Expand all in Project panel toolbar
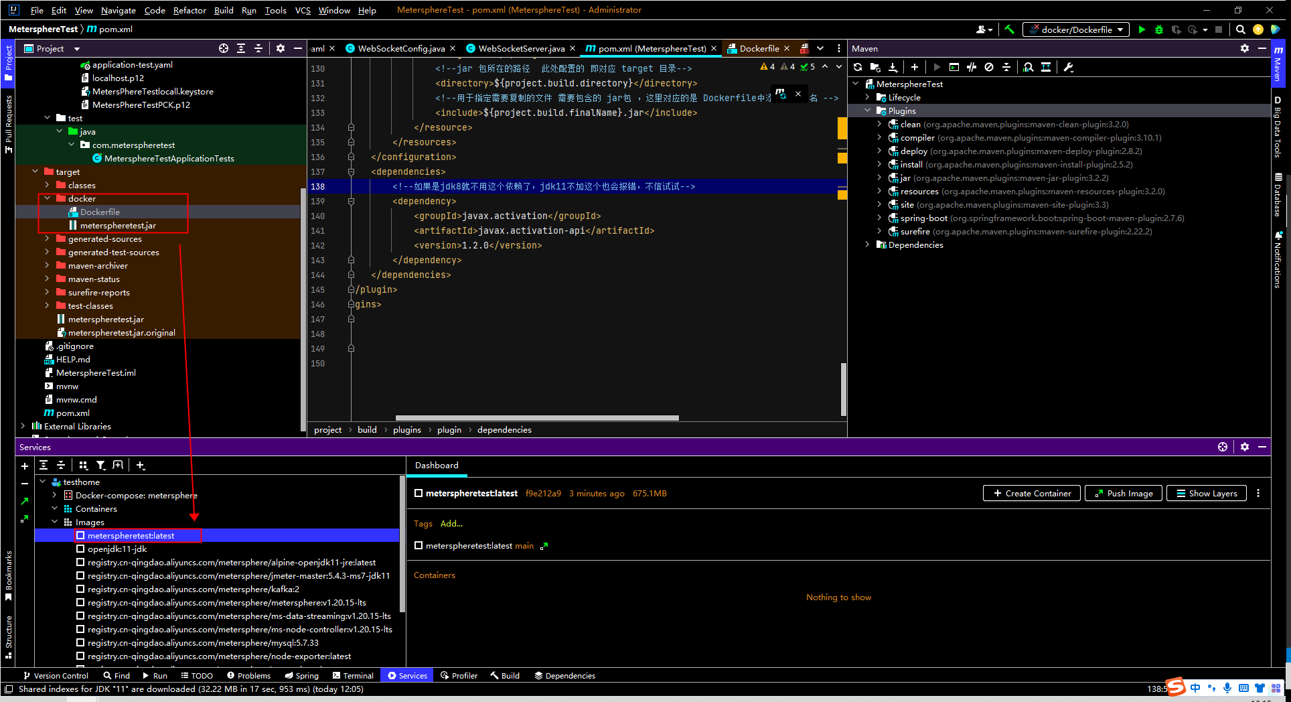This screenshot has width=1291, height=702. (x=241, y=48)
